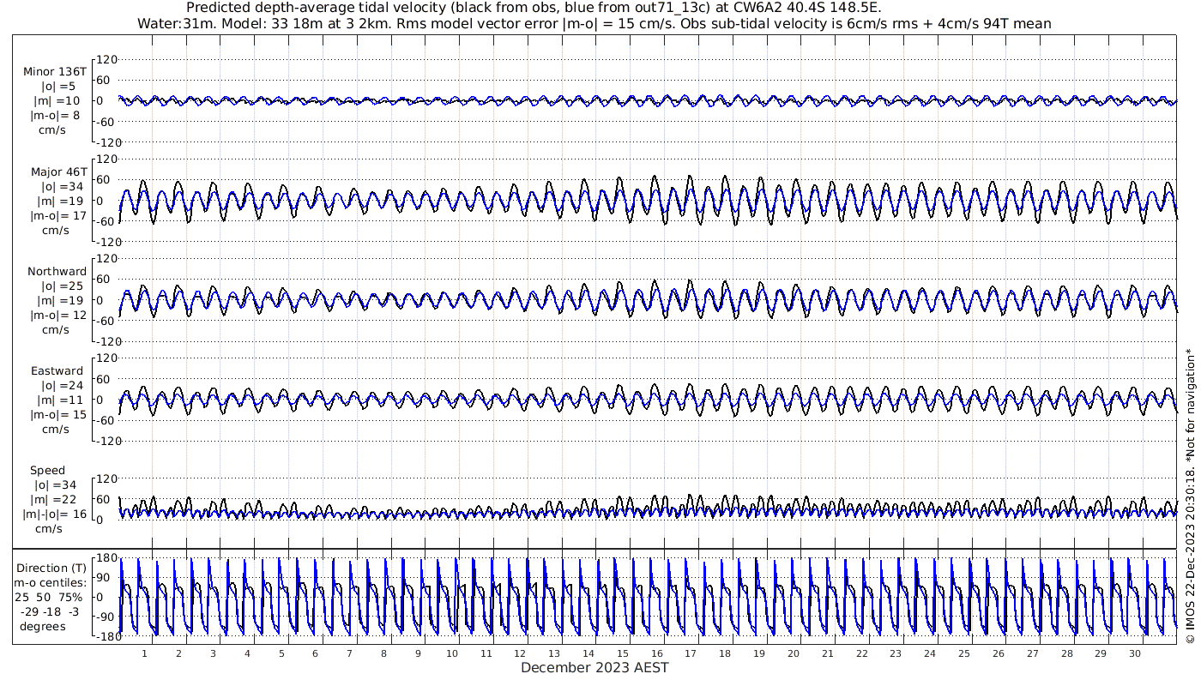Click the IMOS copyright 'Not for navigation' text
1201x686 pixels.
point(1190,496)
